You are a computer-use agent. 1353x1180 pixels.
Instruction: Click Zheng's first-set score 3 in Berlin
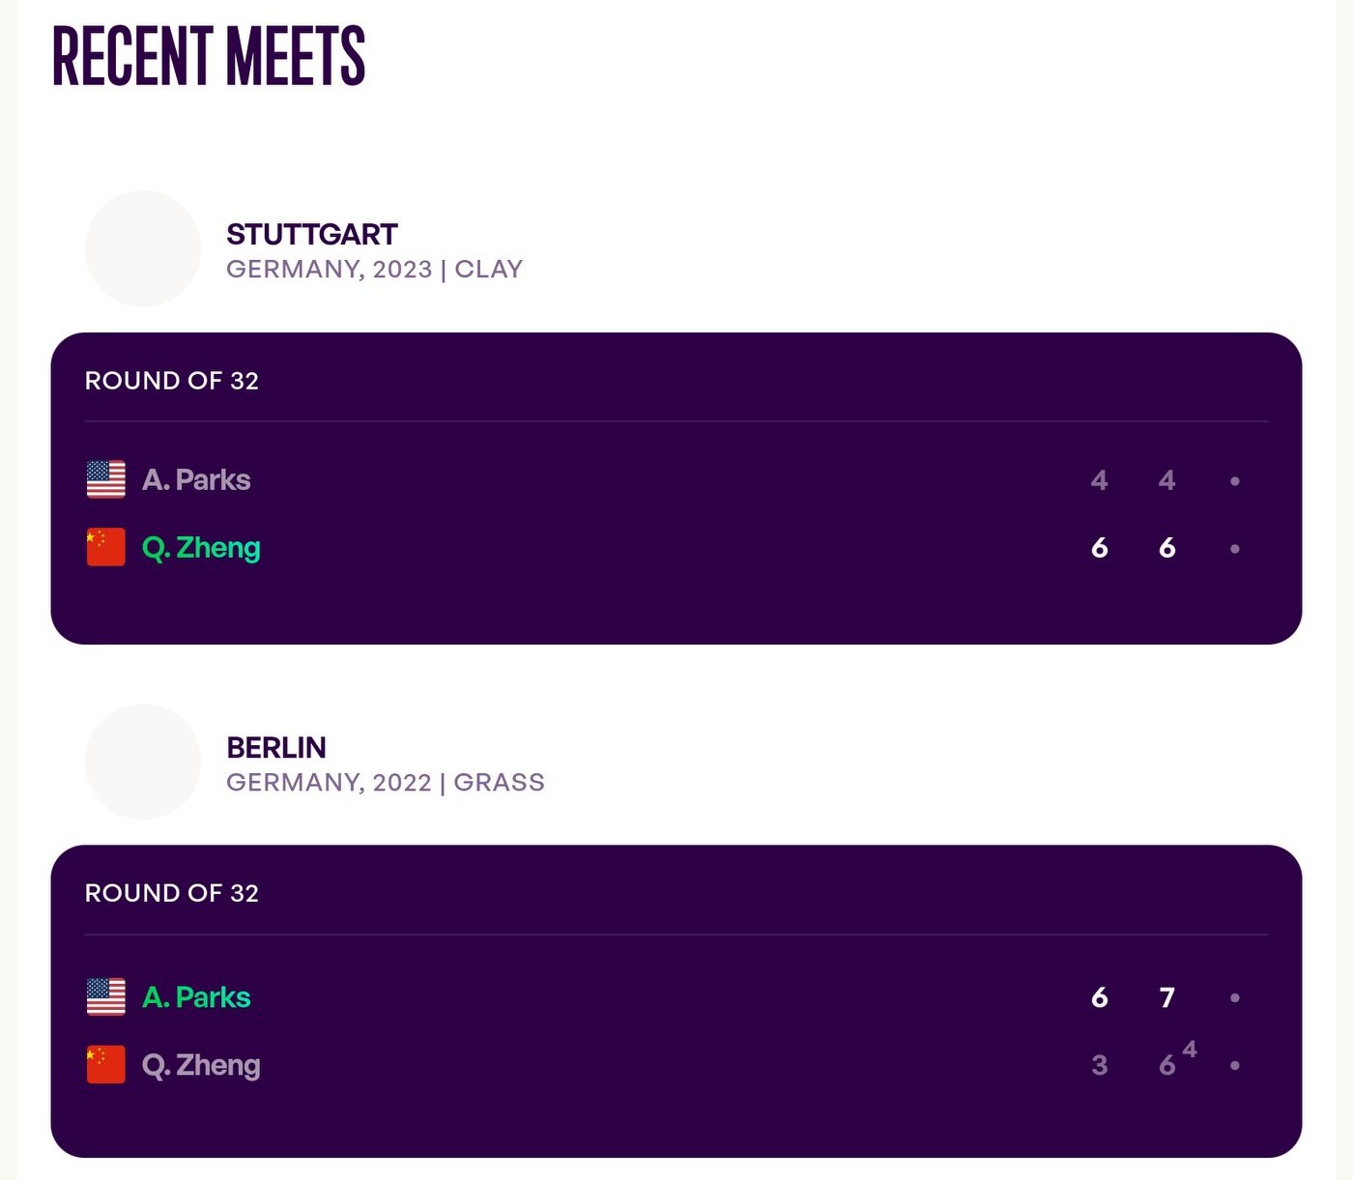[1100, 1065]
